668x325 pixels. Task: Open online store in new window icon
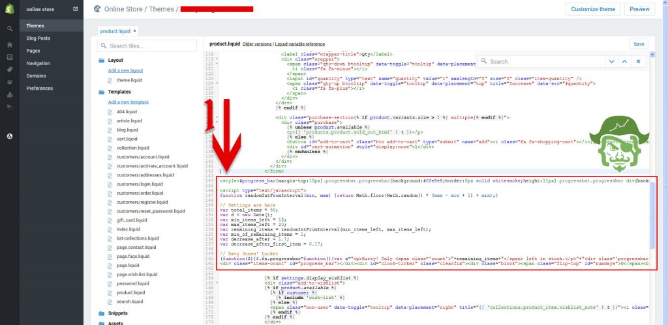[76, 9]
